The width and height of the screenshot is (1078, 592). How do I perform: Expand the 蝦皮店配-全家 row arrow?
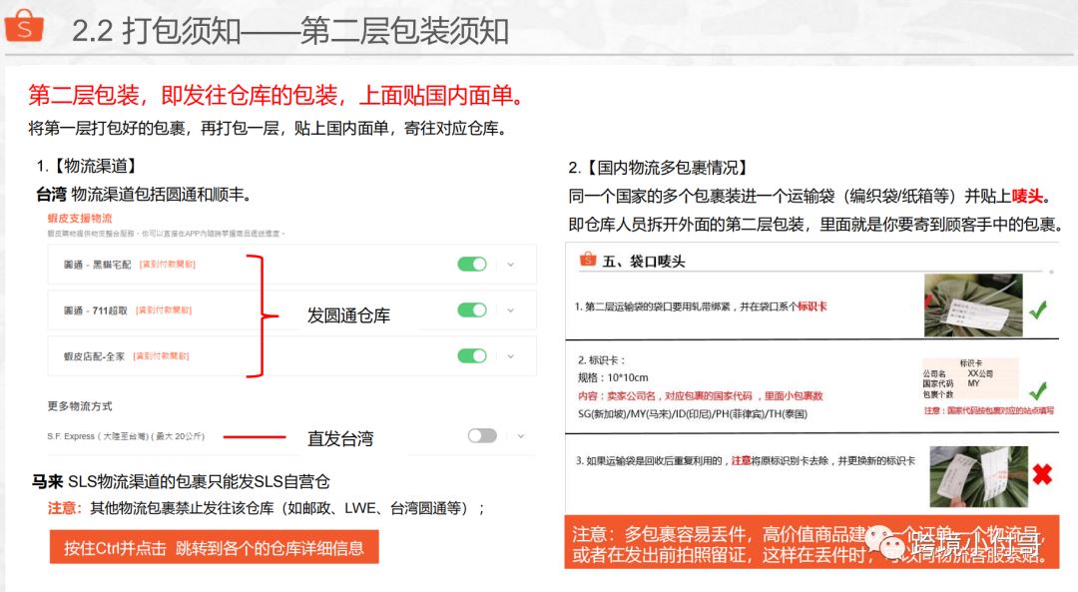pyautogui.click(x=511, y=356)
